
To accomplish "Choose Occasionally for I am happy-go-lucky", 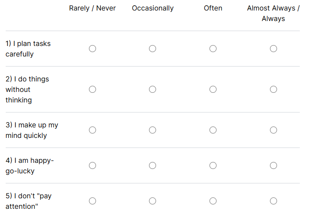I will [x=153, y=165].
